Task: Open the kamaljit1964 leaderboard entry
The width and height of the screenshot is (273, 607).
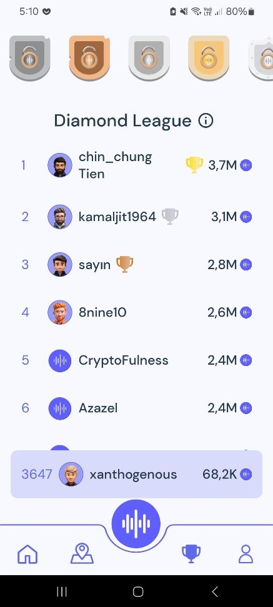Action: click(136, 217)
